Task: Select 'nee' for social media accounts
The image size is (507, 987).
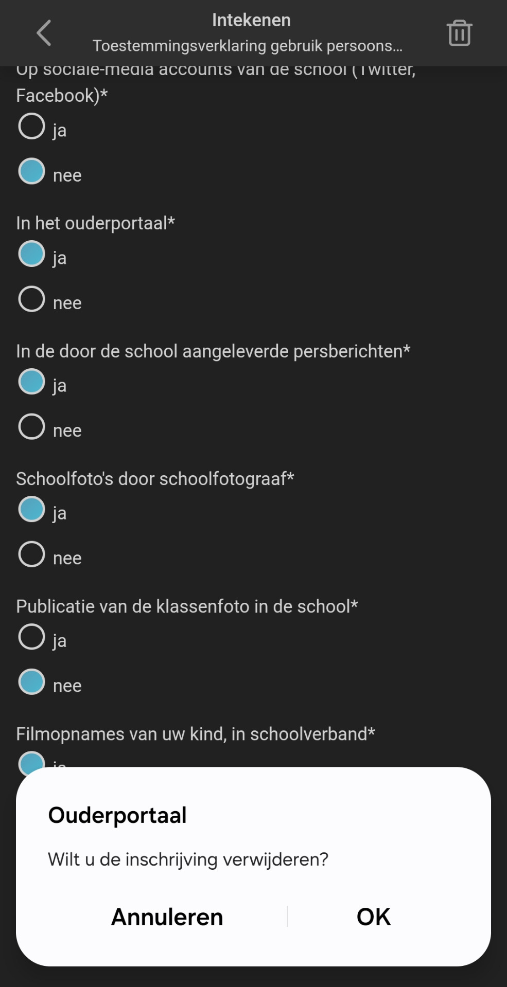Action: (32, 171)
